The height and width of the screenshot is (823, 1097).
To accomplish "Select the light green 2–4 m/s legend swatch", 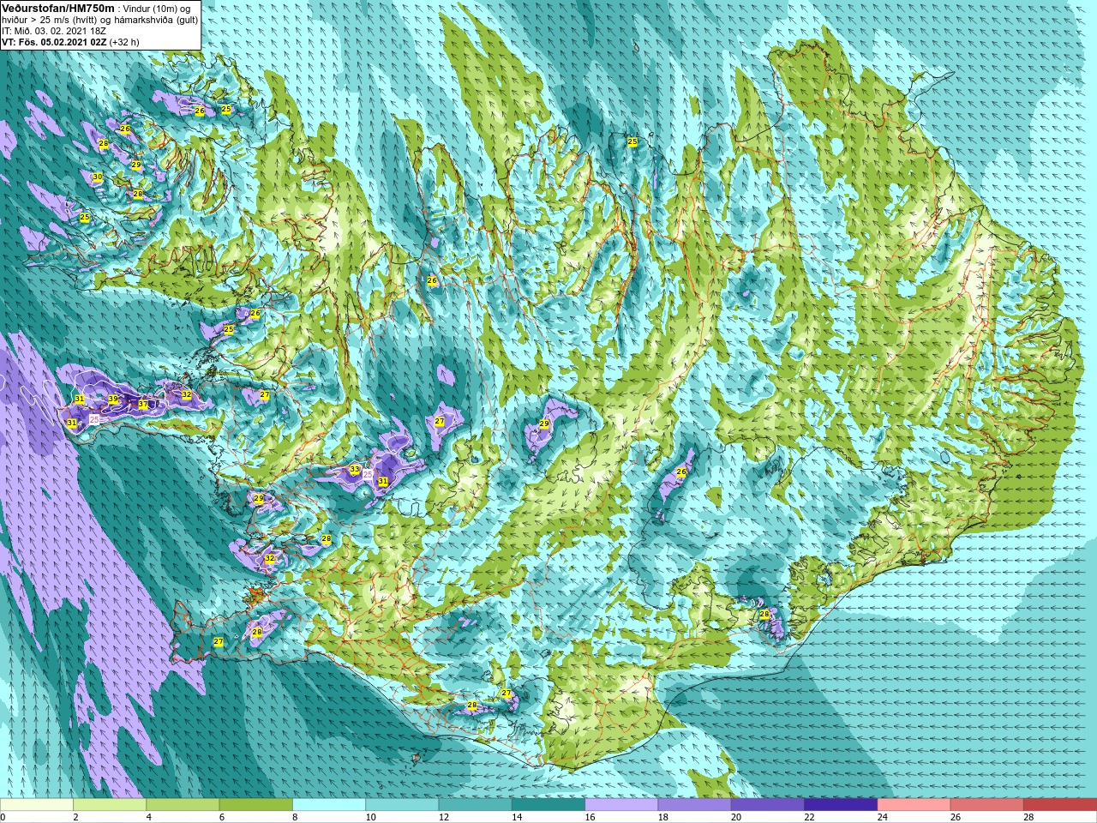I will pyautogui.click(x=110, y=805).
